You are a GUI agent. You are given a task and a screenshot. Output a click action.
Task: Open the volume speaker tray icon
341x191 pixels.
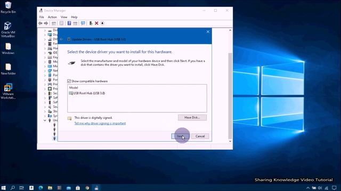[320, 188]
